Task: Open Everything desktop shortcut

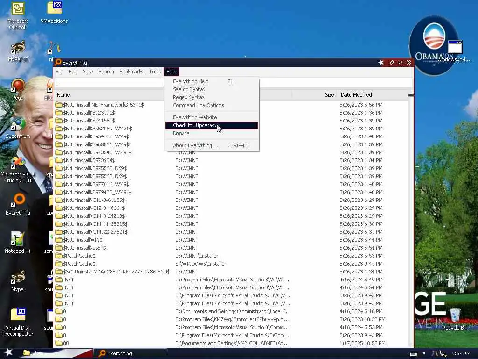Action: coord(18,205)
